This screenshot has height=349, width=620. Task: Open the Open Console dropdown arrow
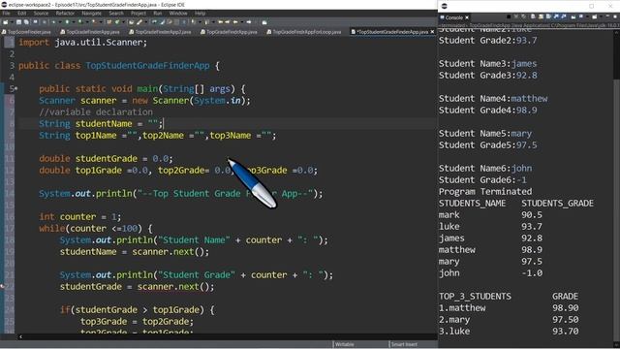601,17
